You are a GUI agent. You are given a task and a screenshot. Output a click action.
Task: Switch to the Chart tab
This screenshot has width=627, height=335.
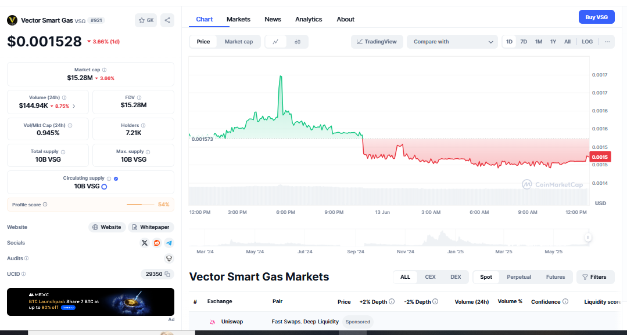coord(205,19)
